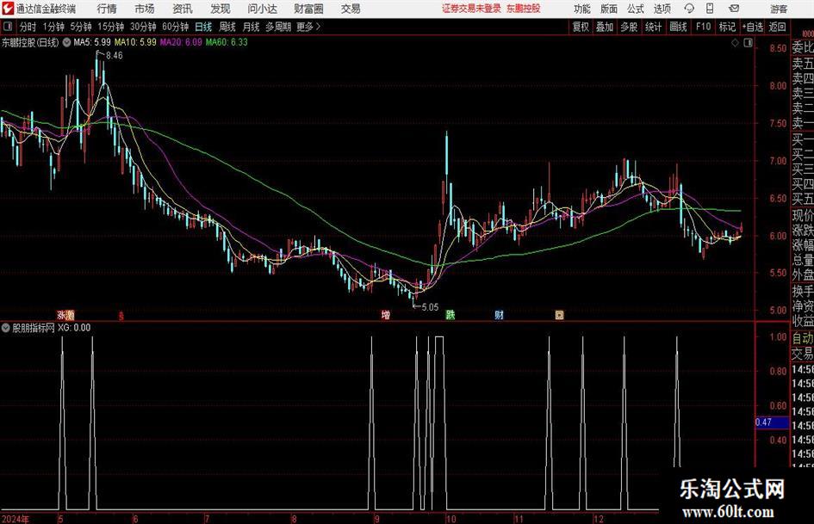Image resolution: width=814 pixels, height=524 pixels.
Task: Switch to 5分钟 period
Action: tap(81, 27)
